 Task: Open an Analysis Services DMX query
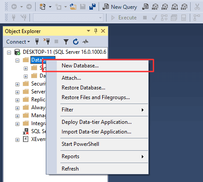[x=165, y=7]
